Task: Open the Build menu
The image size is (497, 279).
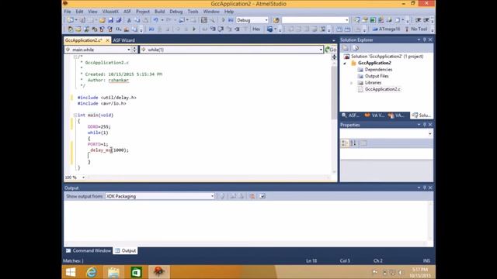Action: point(159,12)
